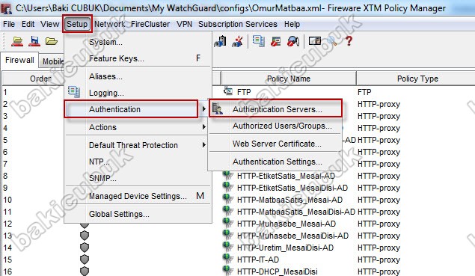
Task: Select Default Threat Protection menu entry
Action: [x=138, y=145]
